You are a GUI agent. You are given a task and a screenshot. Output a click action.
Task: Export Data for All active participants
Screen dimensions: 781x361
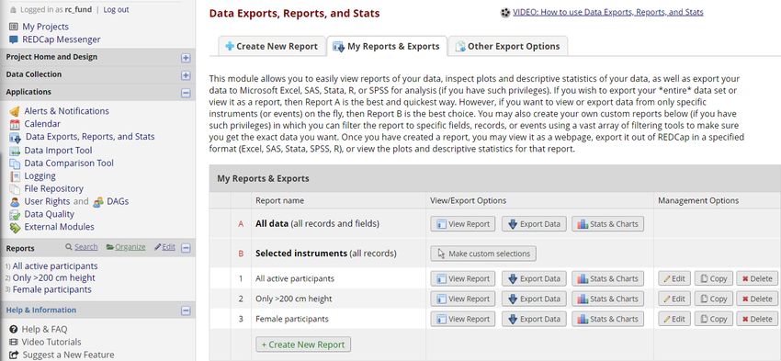click(x=534, y=279)
